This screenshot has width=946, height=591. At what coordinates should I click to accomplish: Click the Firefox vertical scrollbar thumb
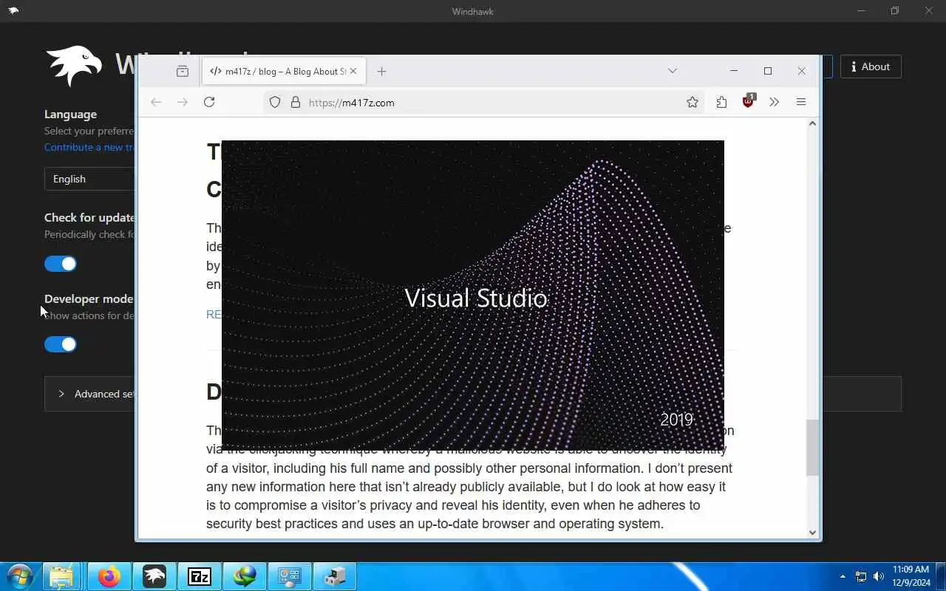(x=812, y=448)
